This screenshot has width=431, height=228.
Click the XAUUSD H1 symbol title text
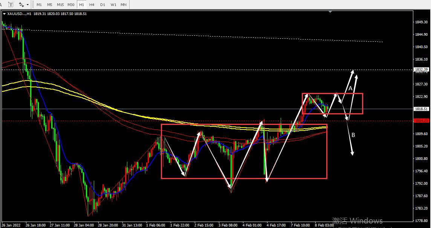click(x=19, y=14)
